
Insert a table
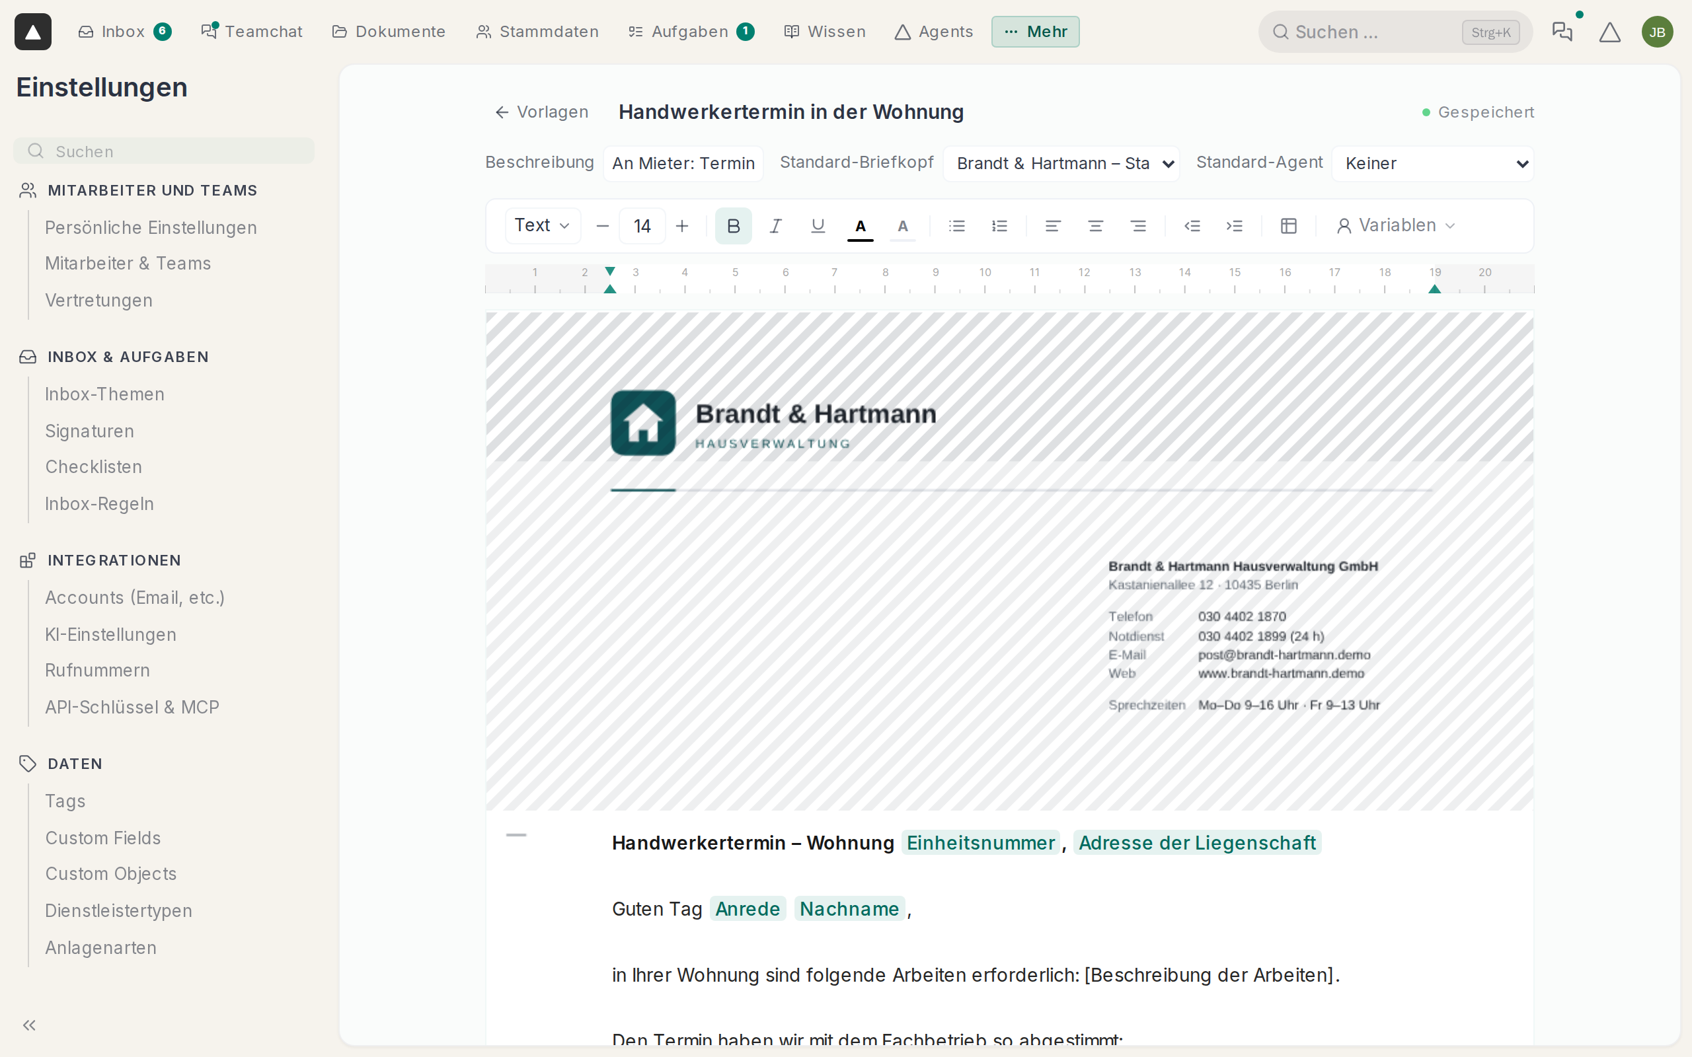click(1289, 226)
